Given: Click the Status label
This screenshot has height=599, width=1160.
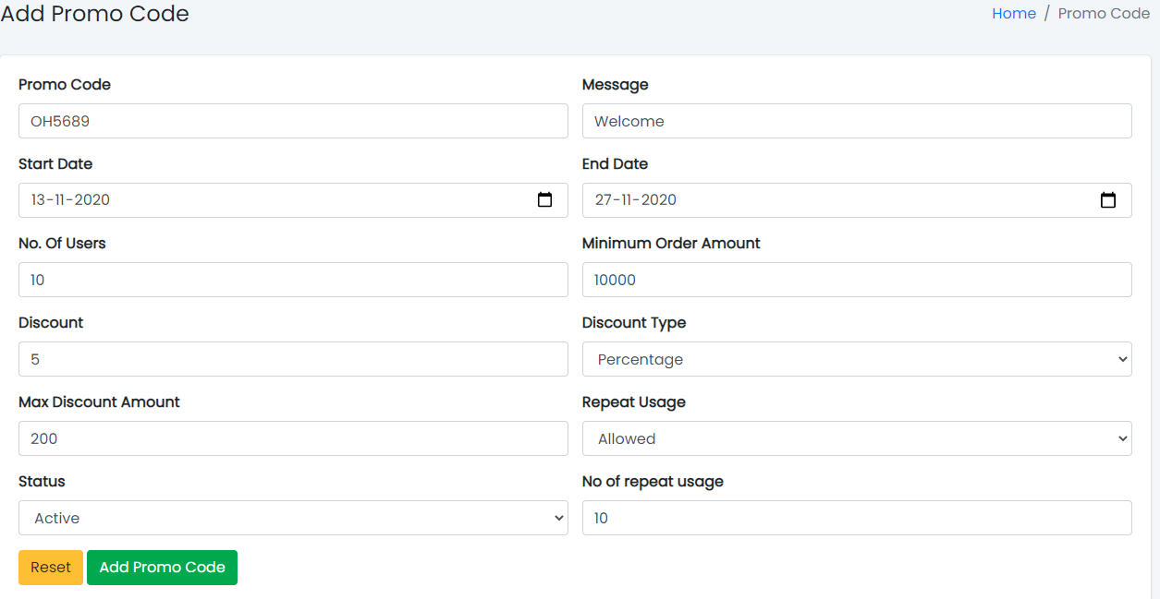Looking at the screenshot, I should pyautogui.click(x=42, y=482).
